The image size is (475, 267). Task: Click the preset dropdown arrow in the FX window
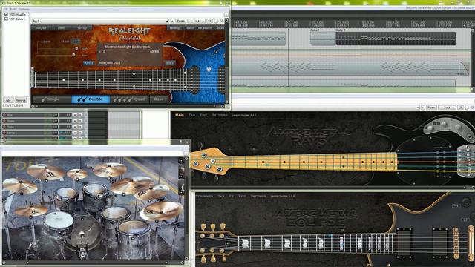pyautogui.click(x=167, y=22)
